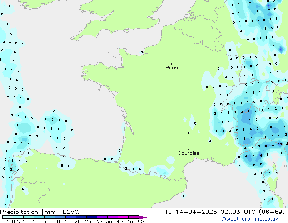
Task: Click the Dourbies location dot marker
Action: pos(189,149)
